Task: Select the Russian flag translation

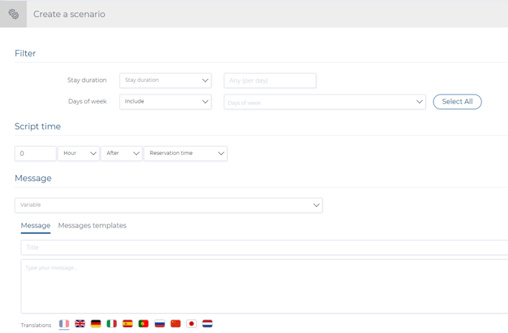Action: (x=159, y=323)
